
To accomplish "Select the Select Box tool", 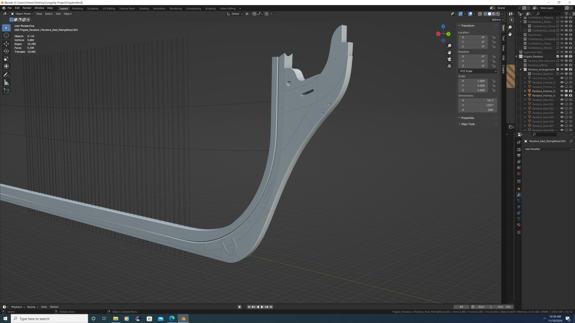I will pyautogui.click(x=6, y=28).
